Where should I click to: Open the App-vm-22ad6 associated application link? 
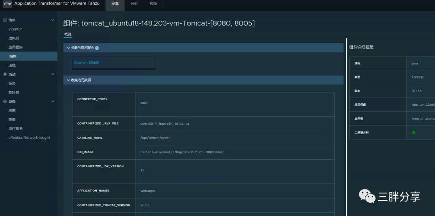(87, 63)
